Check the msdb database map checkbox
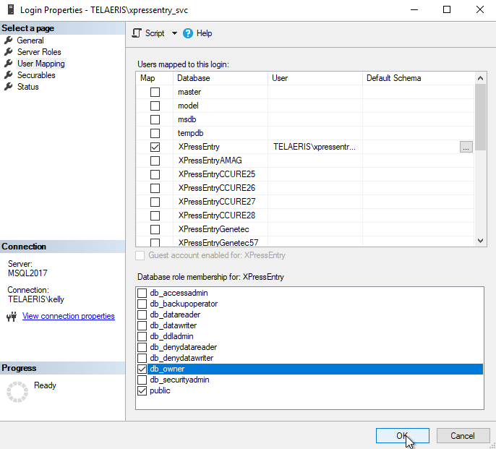 click(x=155, y=119)
